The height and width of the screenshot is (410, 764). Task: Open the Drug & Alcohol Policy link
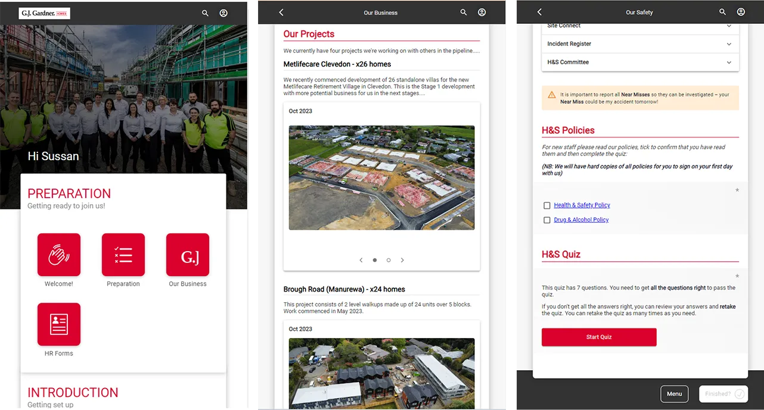point(581,220)
